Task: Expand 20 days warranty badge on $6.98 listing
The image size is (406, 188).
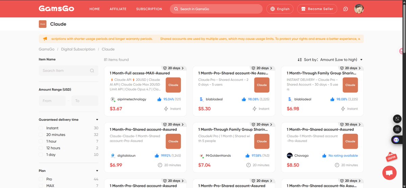Action: click(x=351, y=68)
